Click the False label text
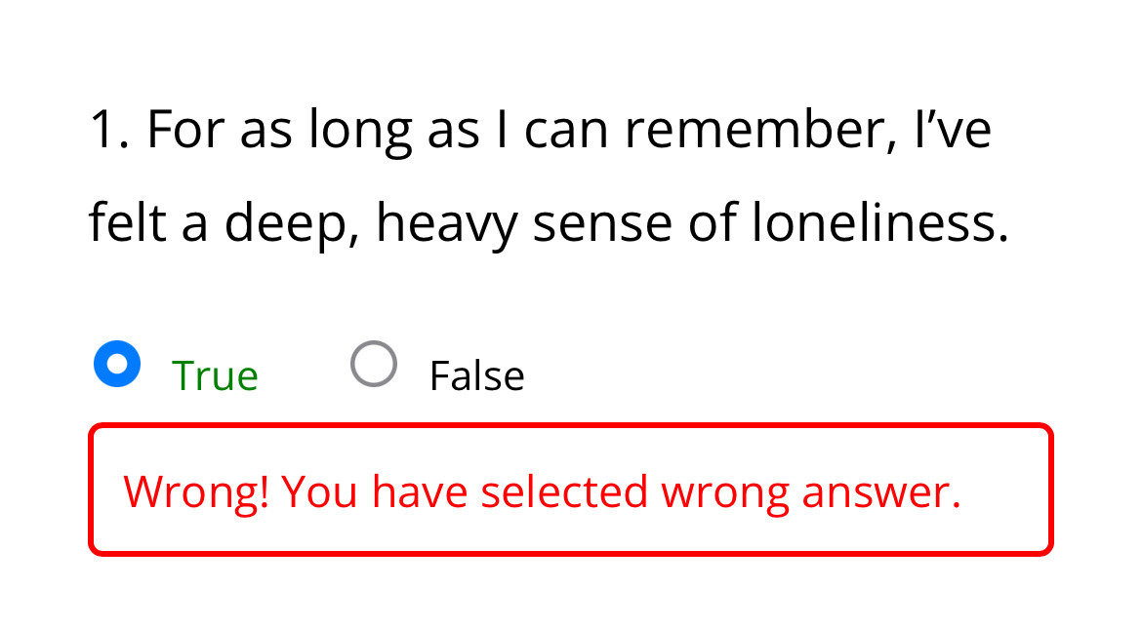This screenshot has height=628, width=1142. click(x=476, y=376)
